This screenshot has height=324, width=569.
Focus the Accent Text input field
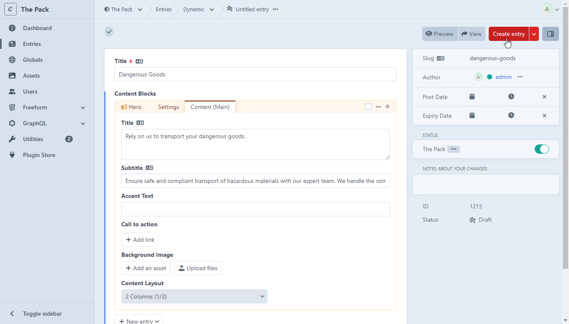coord(255,209)
